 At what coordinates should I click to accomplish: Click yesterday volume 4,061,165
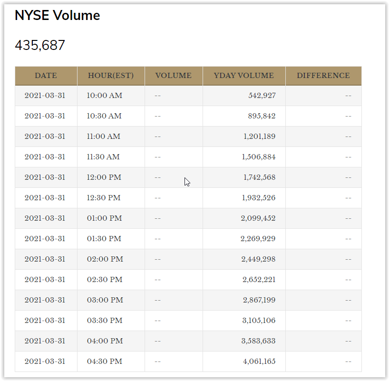259,361
